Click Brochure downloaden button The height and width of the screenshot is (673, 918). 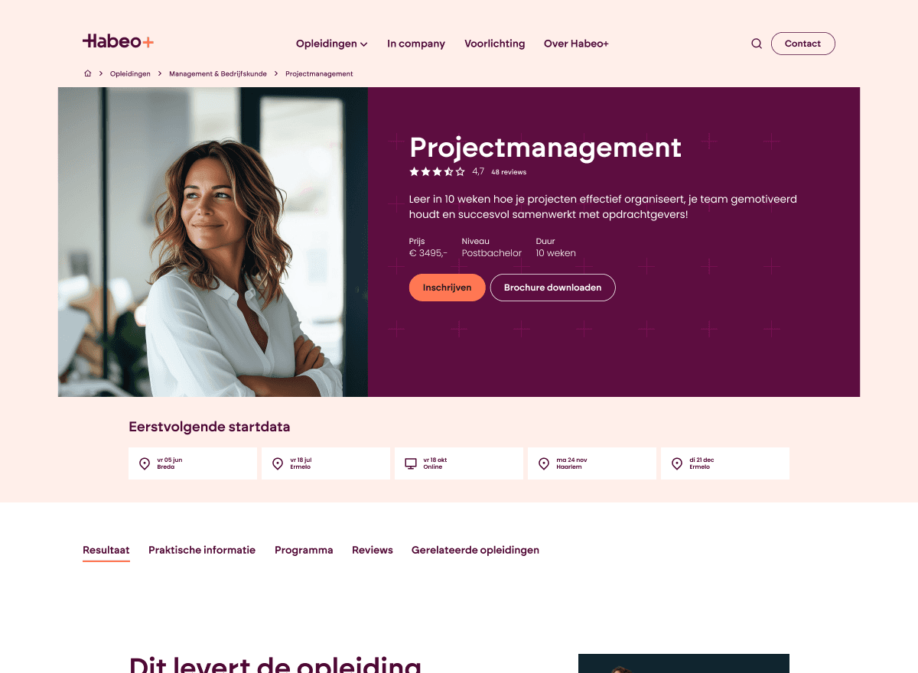pyautogui.click(x=553, y=288)
